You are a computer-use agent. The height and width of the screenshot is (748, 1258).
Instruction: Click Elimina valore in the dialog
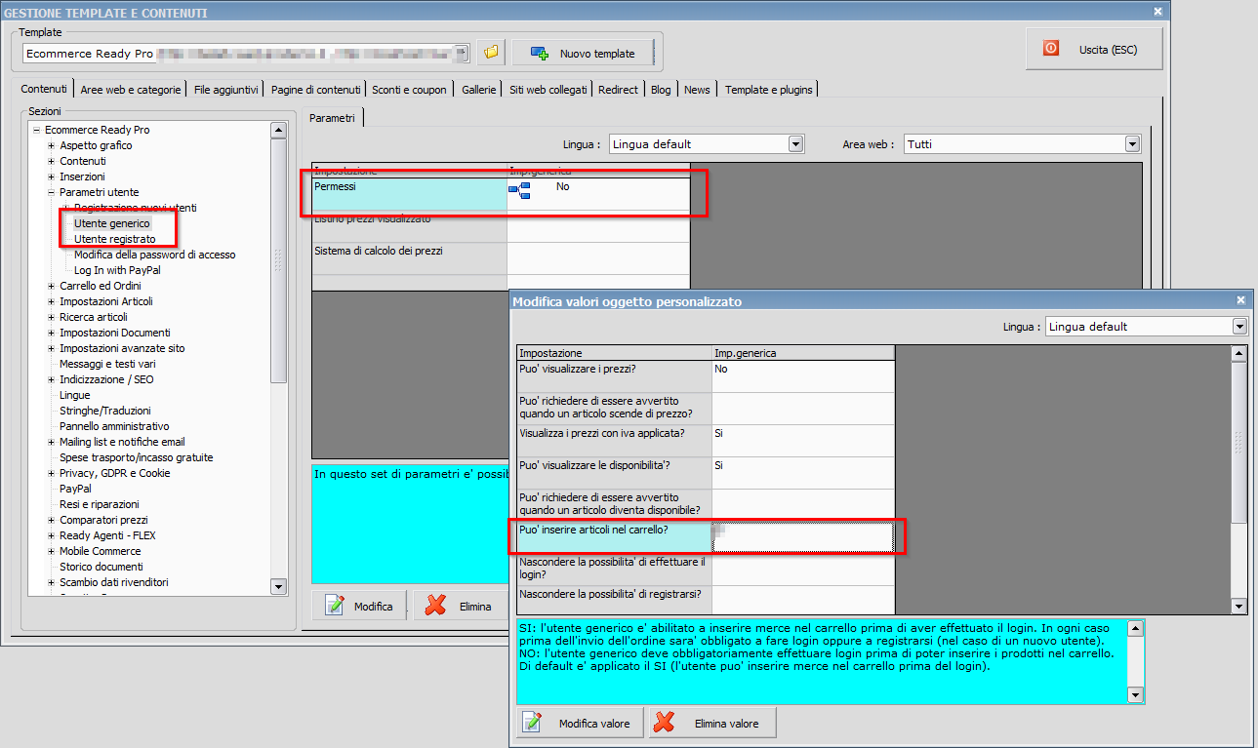(713, 723)
